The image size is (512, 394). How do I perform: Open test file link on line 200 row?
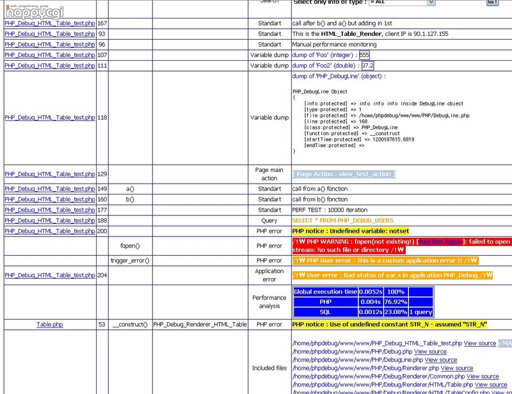point(50,231)
